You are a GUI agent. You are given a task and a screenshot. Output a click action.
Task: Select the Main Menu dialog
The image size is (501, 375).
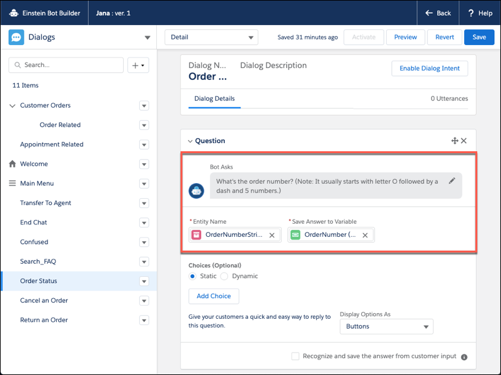pos(37,184)
